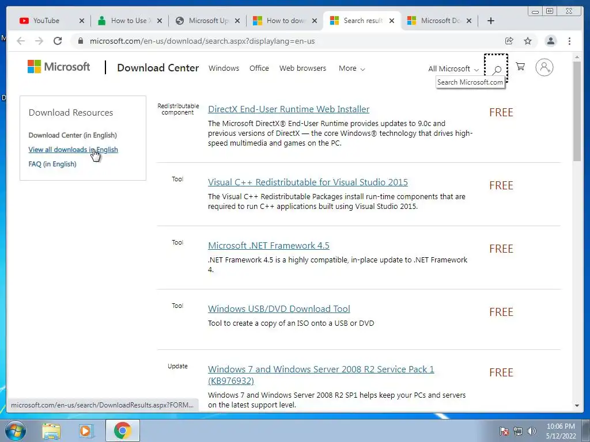The width and height of the screenshot is (590, 442).
Task: Click the padlock site info icon
Action: tap(80, 41)
